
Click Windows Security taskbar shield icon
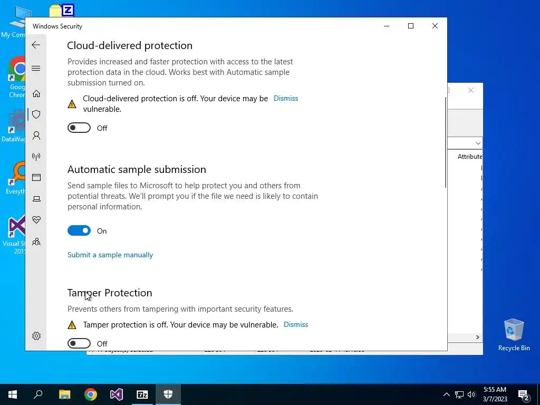(x=168, y=394)
